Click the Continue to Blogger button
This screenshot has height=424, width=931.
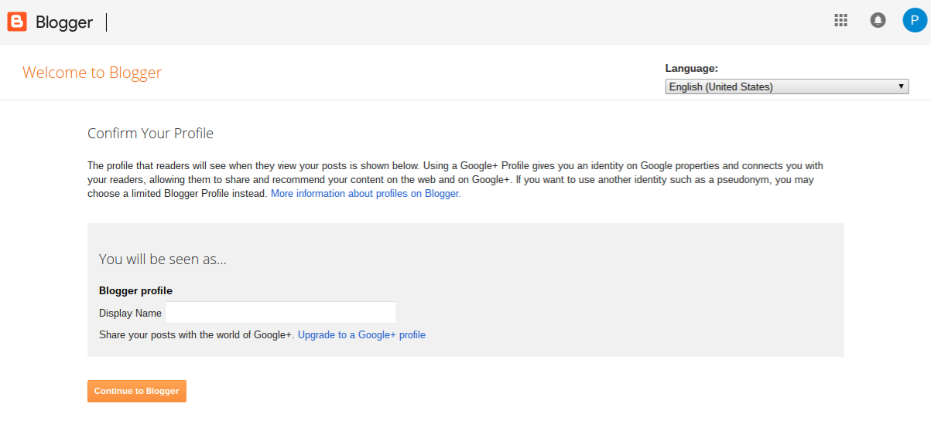(137, 391)
